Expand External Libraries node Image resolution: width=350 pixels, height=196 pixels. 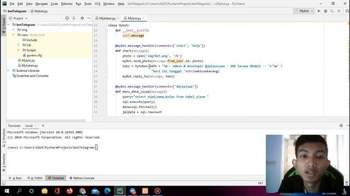(9, 71)
